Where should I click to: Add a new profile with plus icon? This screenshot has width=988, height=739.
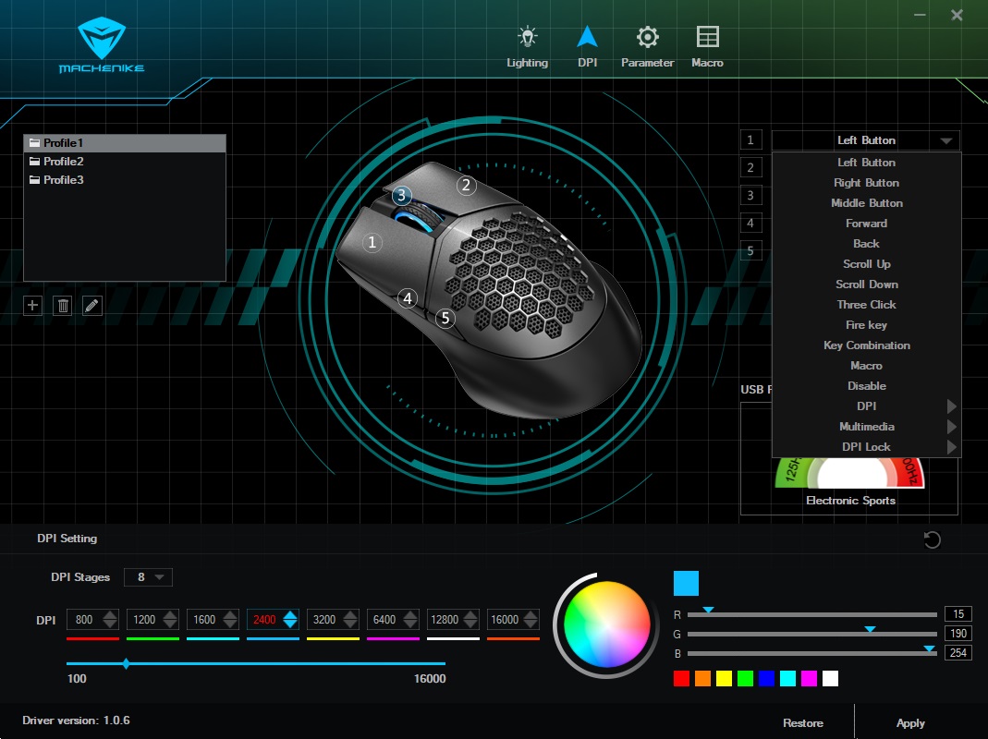click(x=32, y=306)
